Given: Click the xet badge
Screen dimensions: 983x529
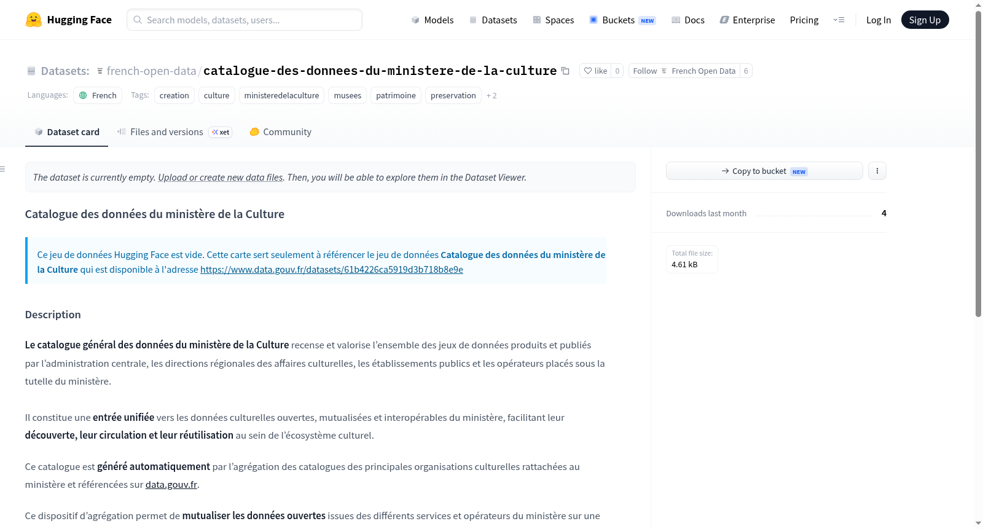Looking at the screenshot, I should click(221, 132).
